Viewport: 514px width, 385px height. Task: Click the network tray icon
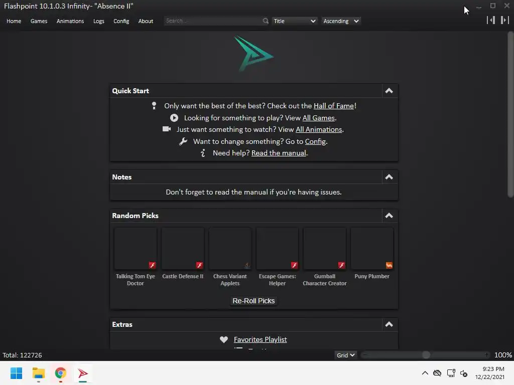451,373
